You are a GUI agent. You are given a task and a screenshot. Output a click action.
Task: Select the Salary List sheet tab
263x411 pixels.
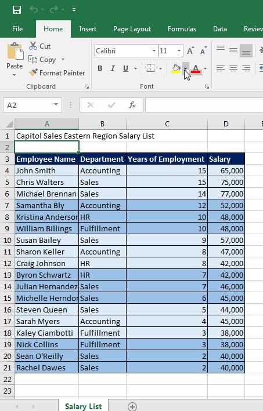(x=83, y=406)
